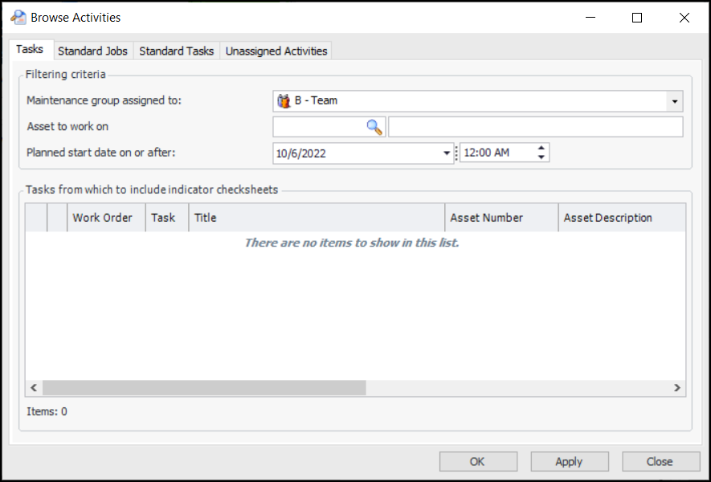The image size is (711, 482).
Task: Increase the time with the up spinner
Action: pos(541,149)
